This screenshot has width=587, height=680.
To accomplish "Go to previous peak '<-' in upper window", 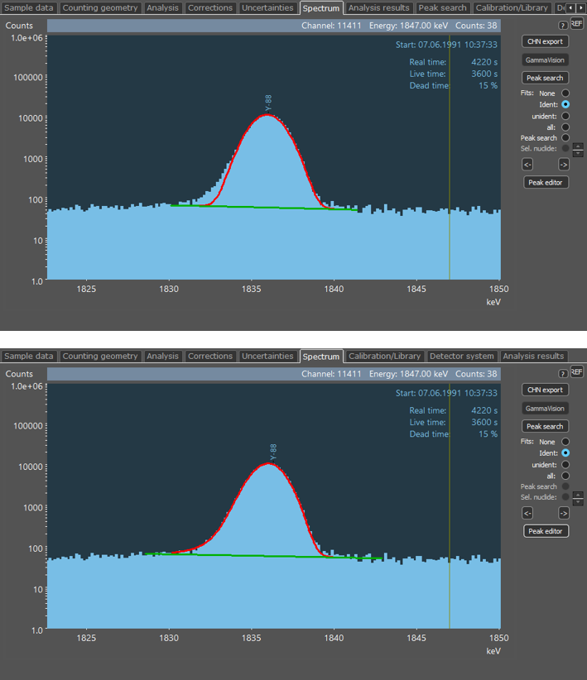I will 528,164.
